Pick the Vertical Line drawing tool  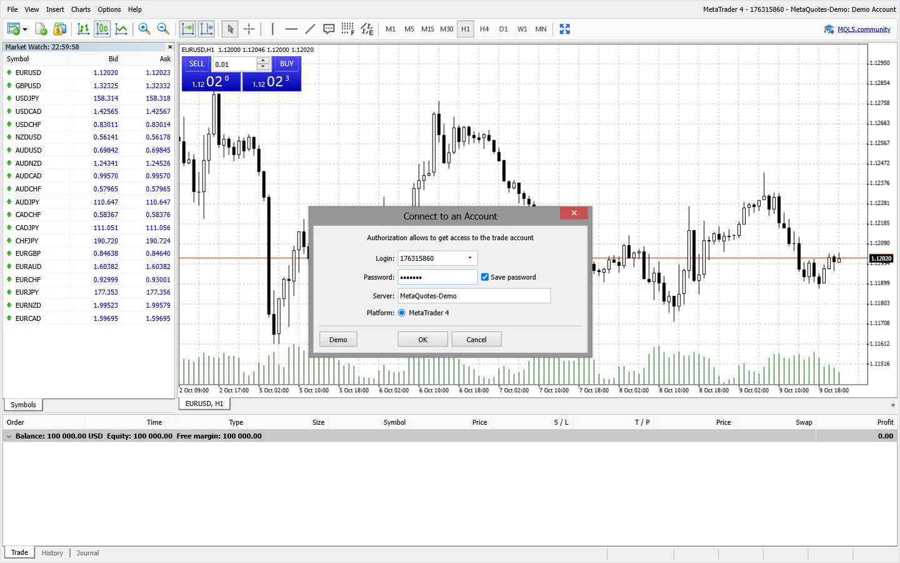[x=272, y=29]
